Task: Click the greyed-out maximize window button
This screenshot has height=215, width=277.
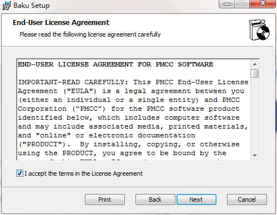Action: [x=242, y=4]
